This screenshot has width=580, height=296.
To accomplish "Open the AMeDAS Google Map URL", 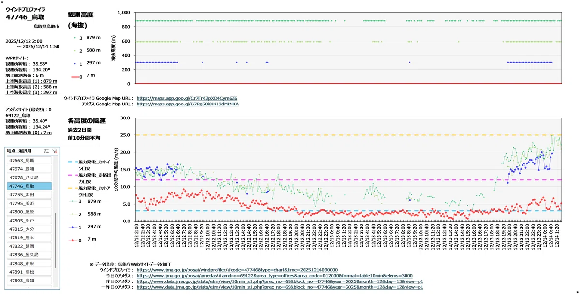I will click(188, 104).
